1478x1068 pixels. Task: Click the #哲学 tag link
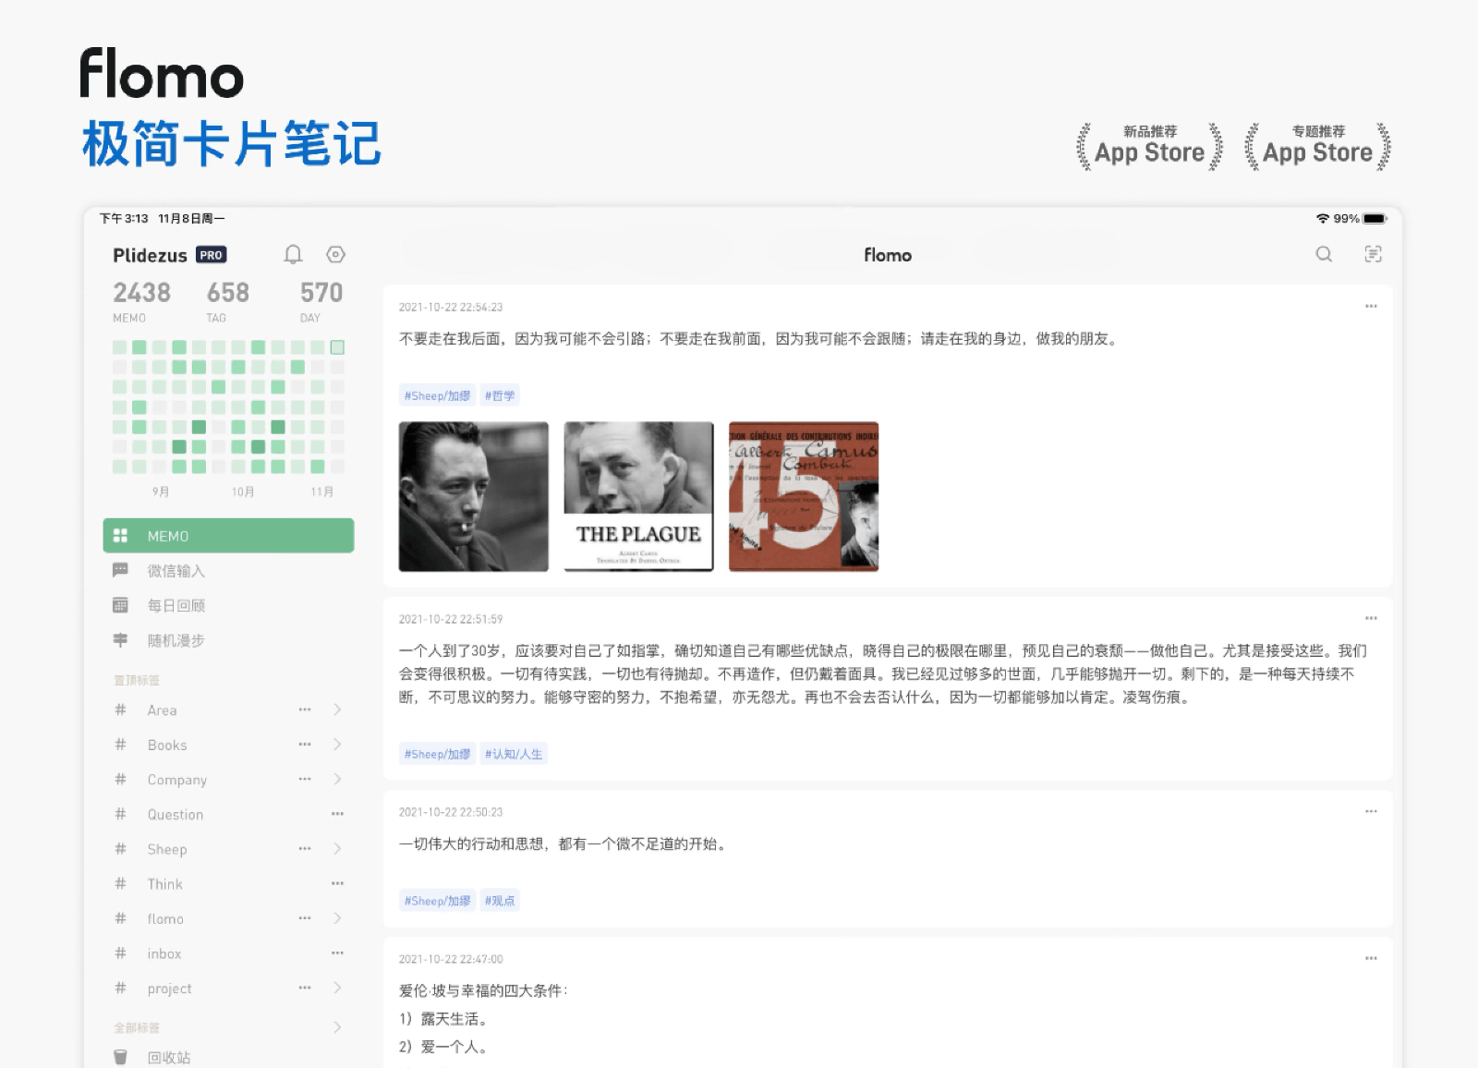coord(500,396)
